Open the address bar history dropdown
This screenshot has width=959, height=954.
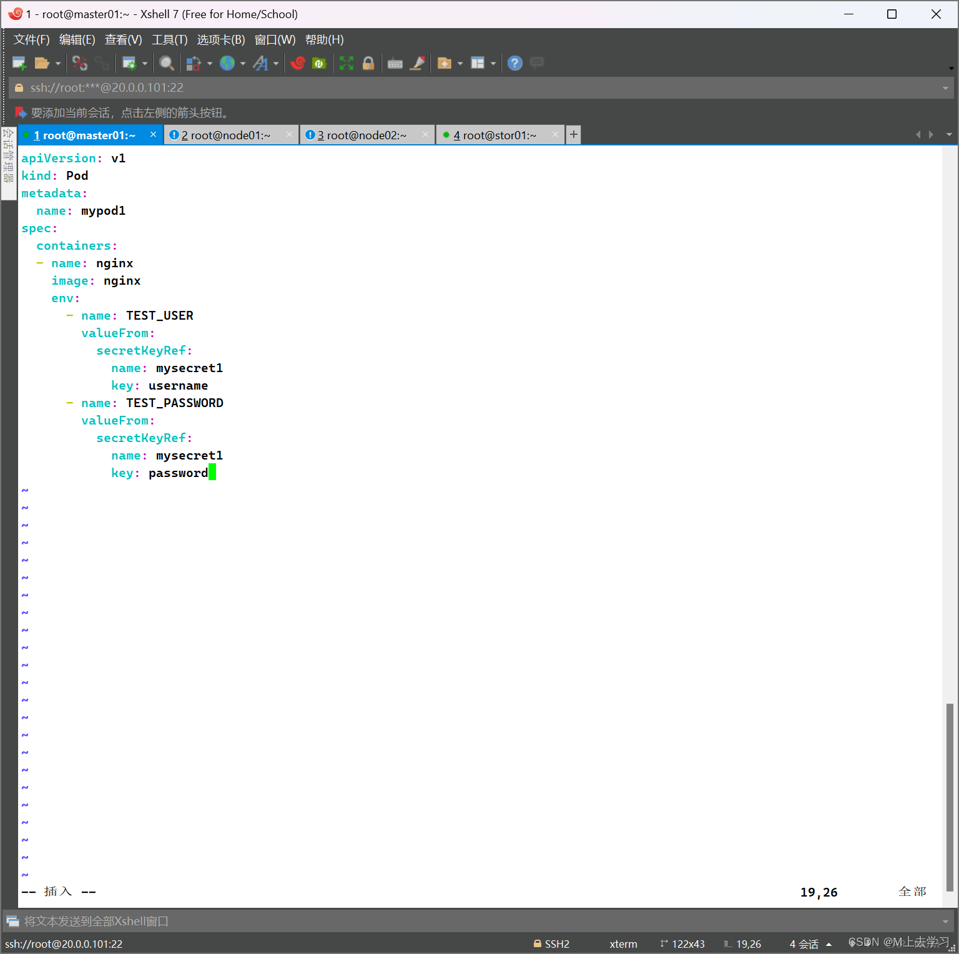tap(945, 88)
